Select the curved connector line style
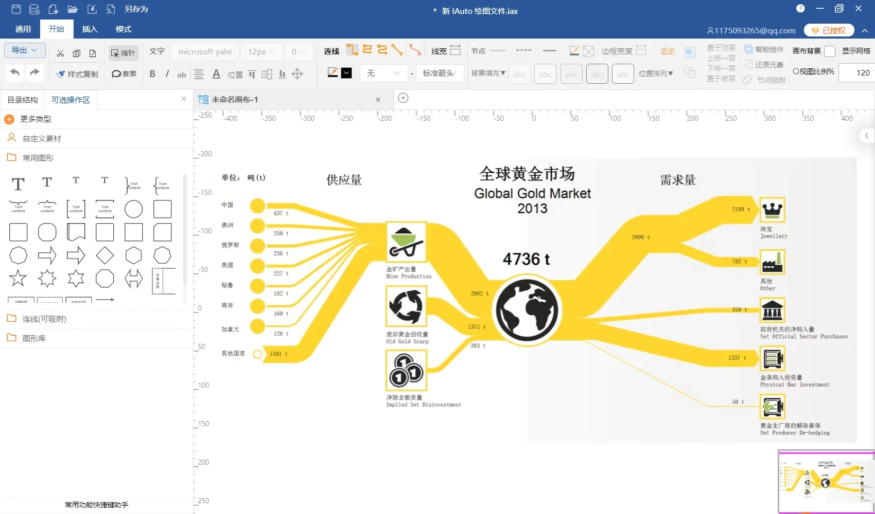 coord(415,49)
